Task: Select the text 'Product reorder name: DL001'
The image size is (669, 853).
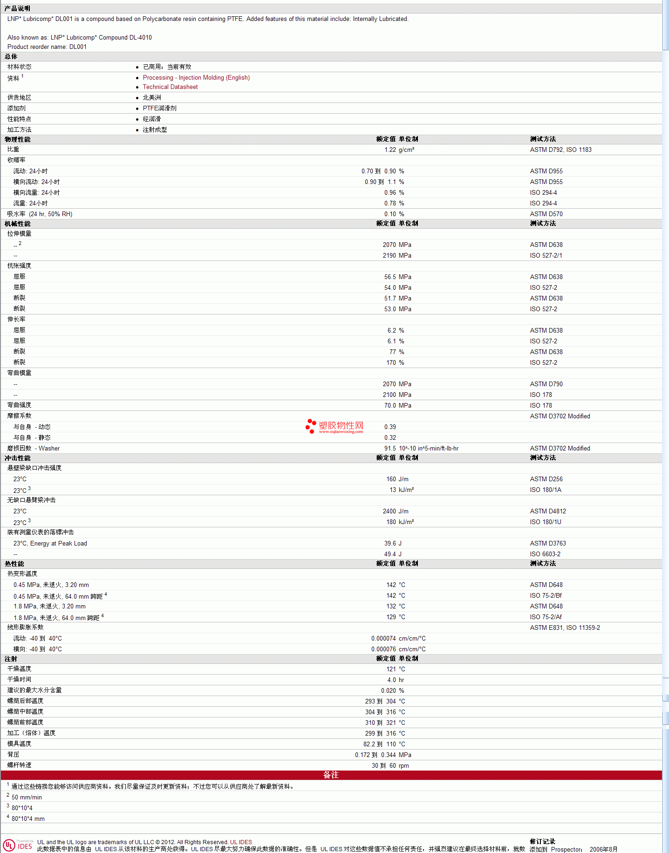Action: click(x=47, y=47)
